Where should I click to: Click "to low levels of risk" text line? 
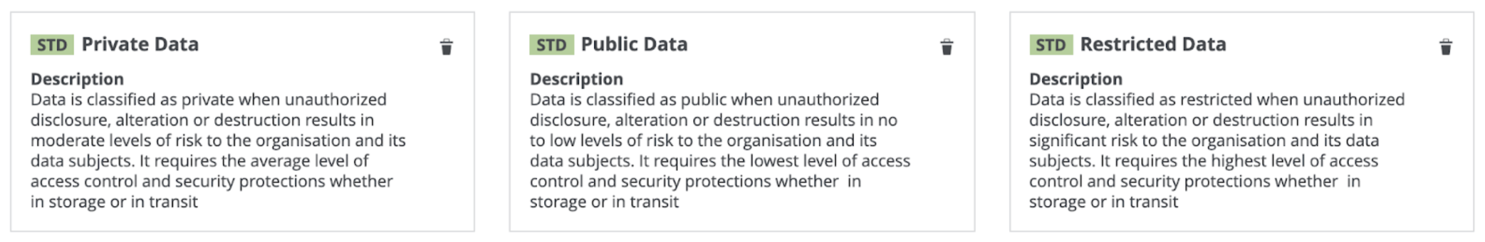coord(703,140)
